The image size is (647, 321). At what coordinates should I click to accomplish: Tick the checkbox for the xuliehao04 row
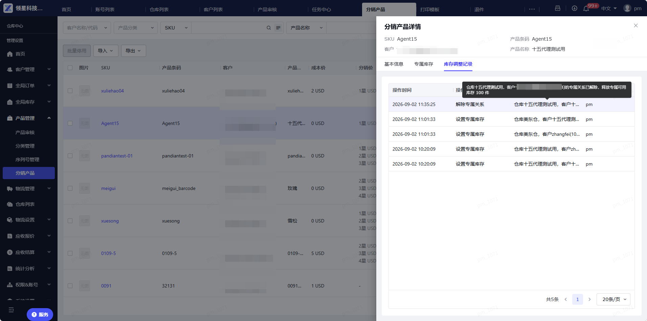[70, 91]
